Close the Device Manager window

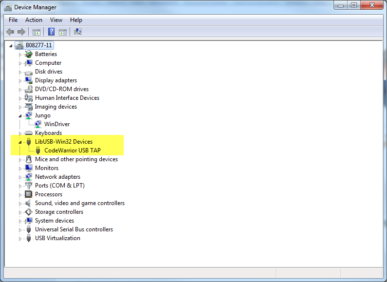(x=372, y=5)
